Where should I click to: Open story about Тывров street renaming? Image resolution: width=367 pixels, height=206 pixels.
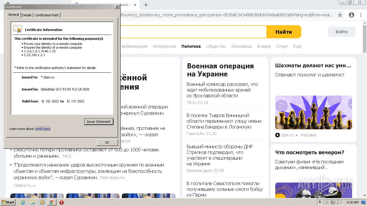224,121
